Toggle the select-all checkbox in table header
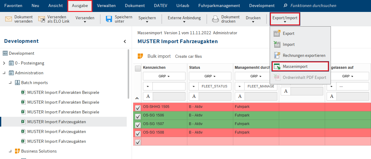371x159 pixels. click(138, 69)
